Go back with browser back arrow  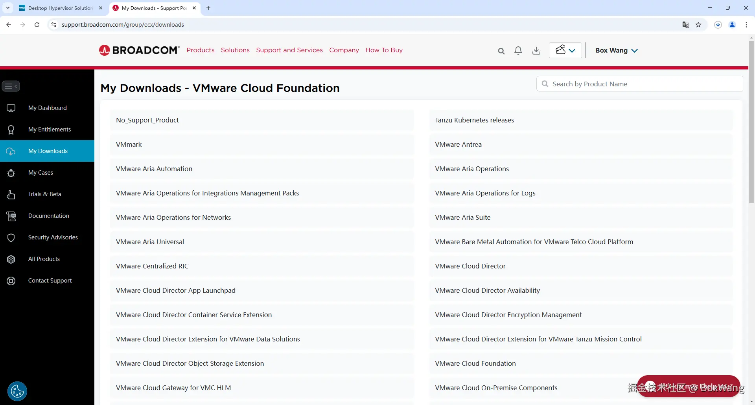[9, 25]
